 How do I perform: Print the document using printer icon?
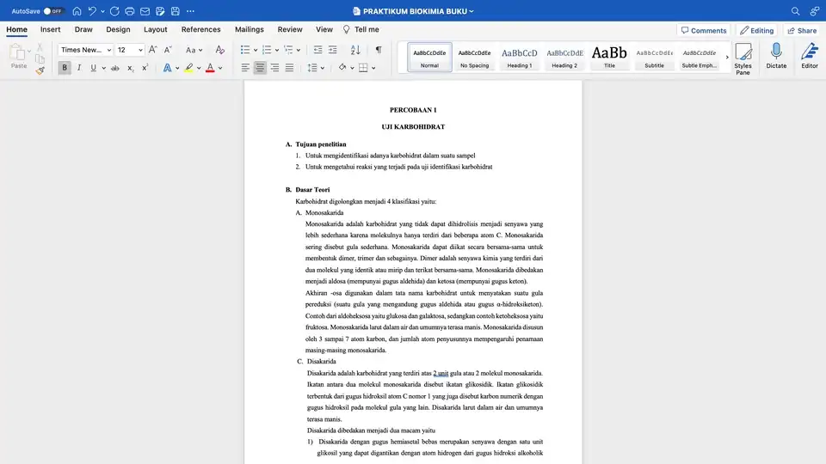tap(130, 11)
